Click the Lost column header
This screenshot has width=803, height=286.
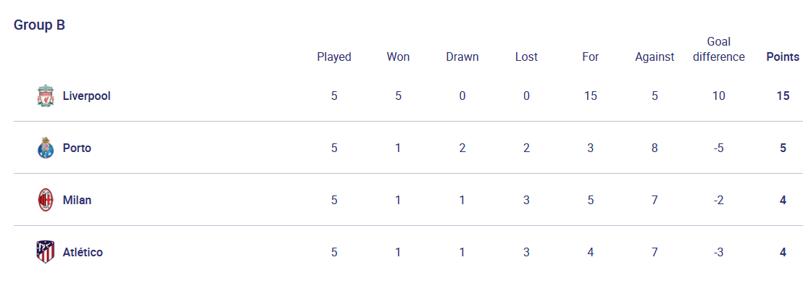(526, 56)
